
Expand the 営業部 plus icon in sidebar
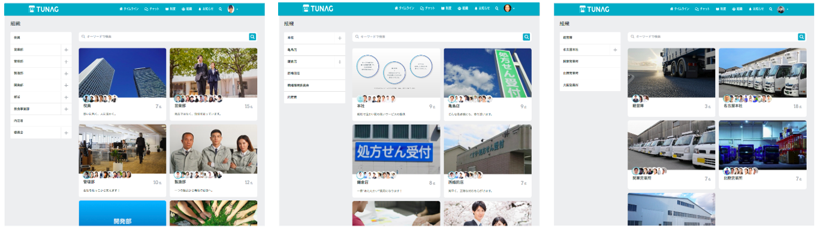66,50
